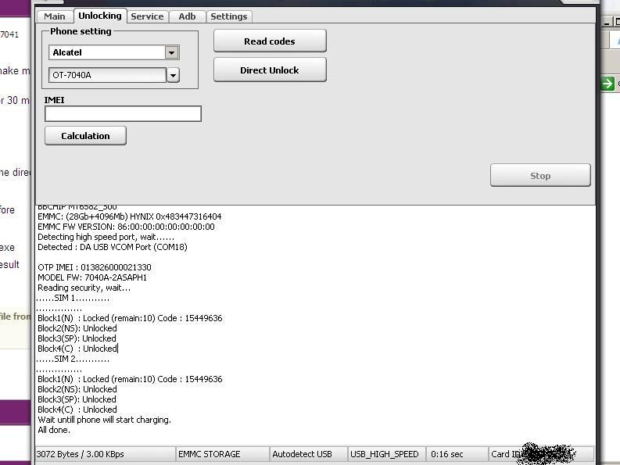
Task: Click the SIM 1 Block1 code line
Action: [130, 318]
